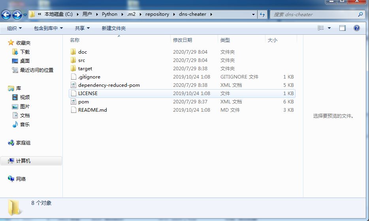Go back with the blue back arrow
This screenshot has width=369, height=221.
click(6, 15)
